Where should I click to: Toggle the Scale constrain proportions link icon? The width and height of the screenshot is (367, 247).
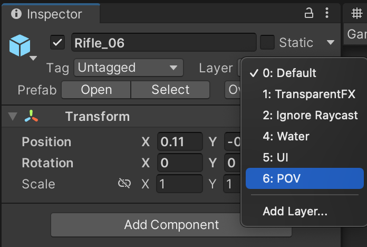[124, 184]
